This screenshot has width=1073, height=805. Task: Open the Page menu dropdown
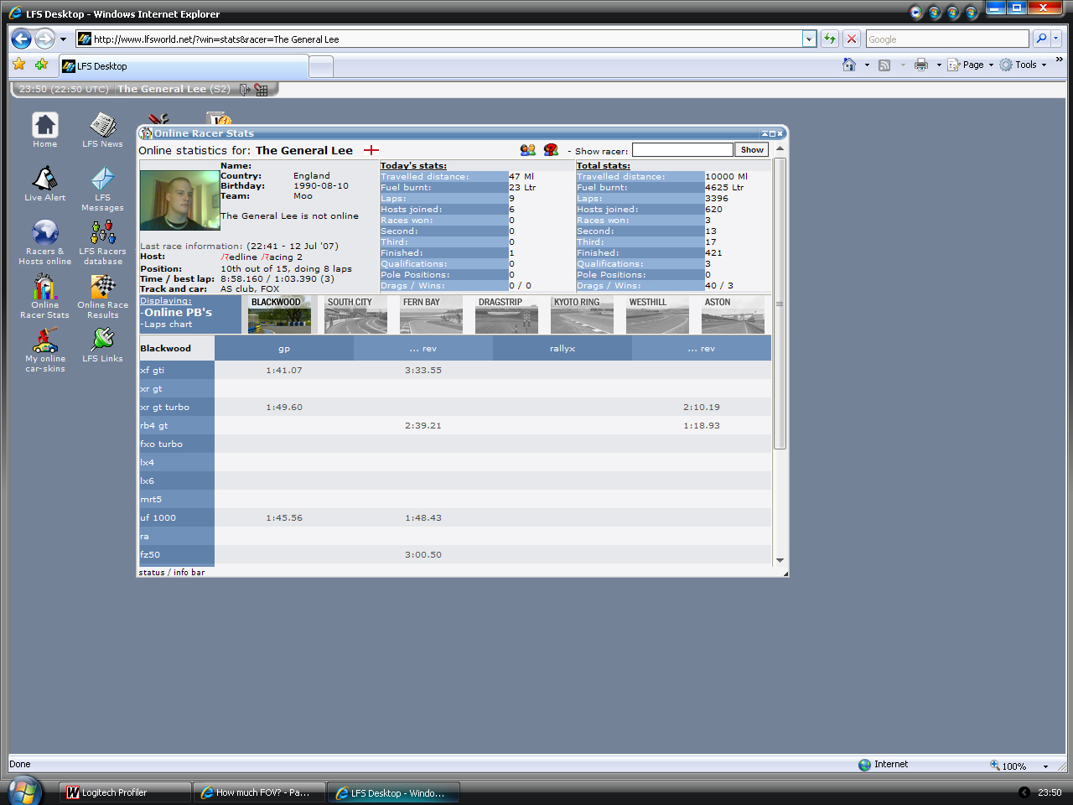(x=971, y=65)
